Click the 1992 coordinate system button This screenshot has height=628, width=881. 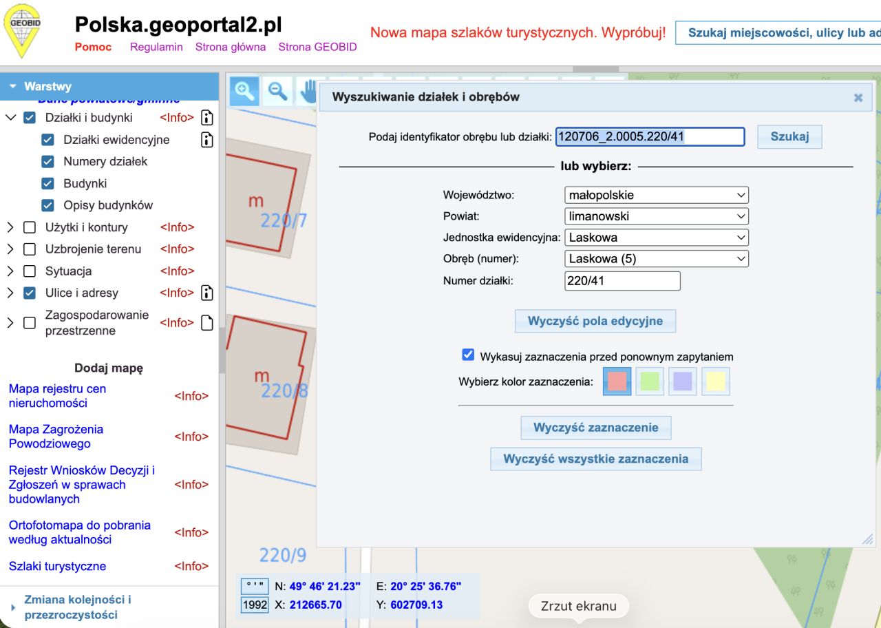[255, 605]
